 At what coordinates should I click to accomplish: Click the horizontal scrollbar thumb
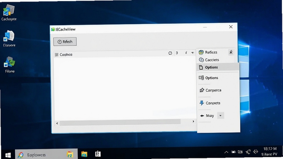click(120, 122)
